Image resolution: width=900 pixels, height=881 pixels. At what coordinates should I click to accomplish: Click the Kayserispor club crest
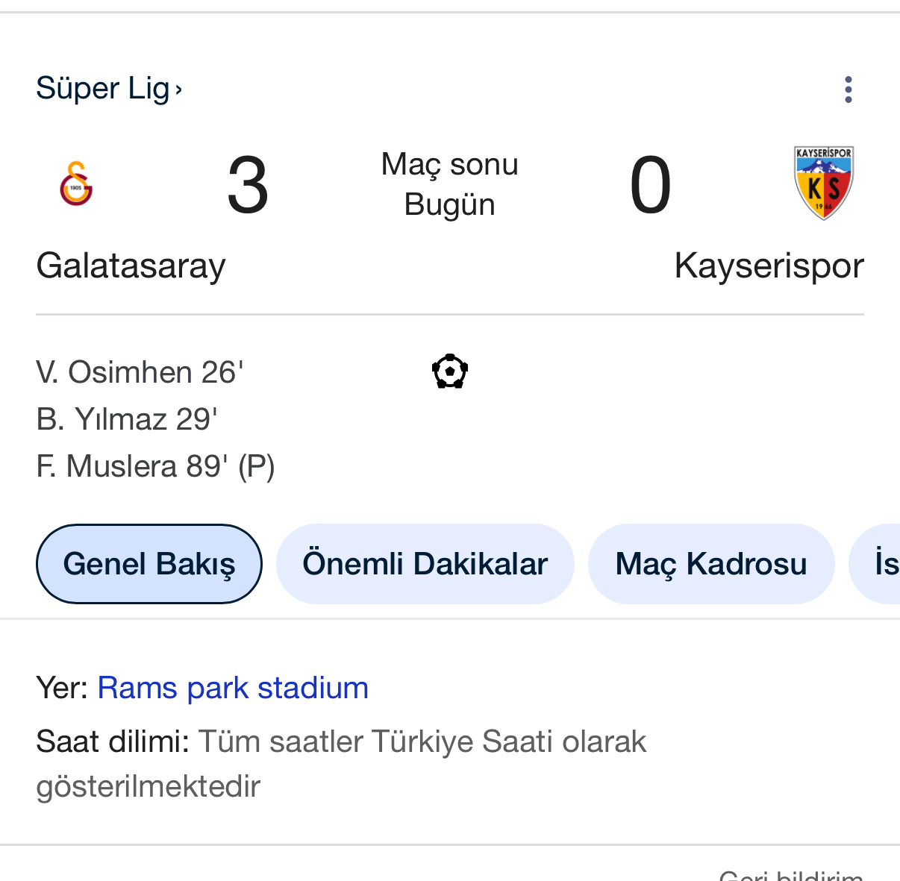pyautogui.click(x=824, y=183)
